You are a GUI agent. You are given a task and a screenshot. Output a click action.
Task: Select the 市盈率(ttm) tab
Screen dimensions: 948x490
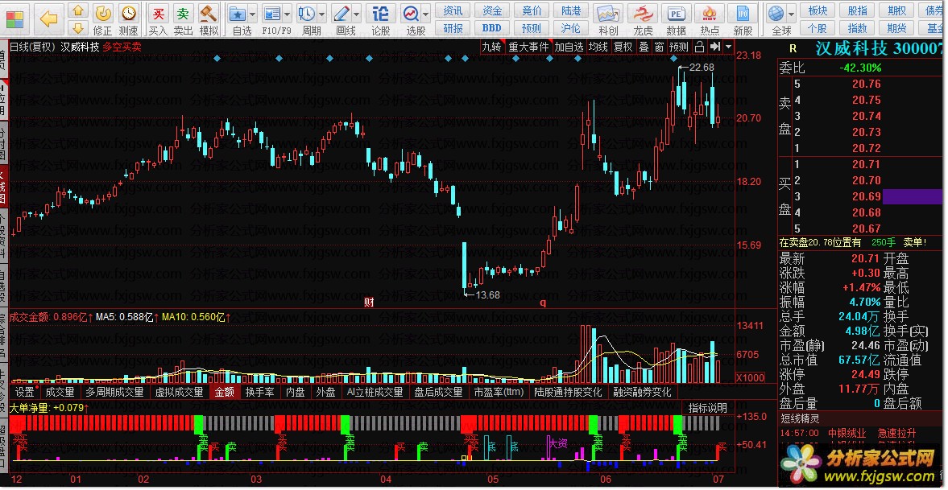click(x=499, y=392)
